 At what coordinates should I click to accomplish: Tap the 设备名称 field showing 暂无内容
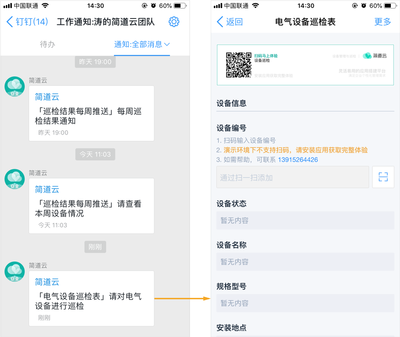[x=305, y=262]
